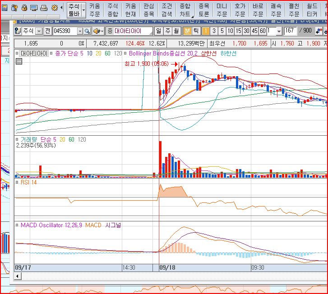Expand the 주식툴바 dropdown arrow
Screen dimensions: 328x294
coord(83,10)
